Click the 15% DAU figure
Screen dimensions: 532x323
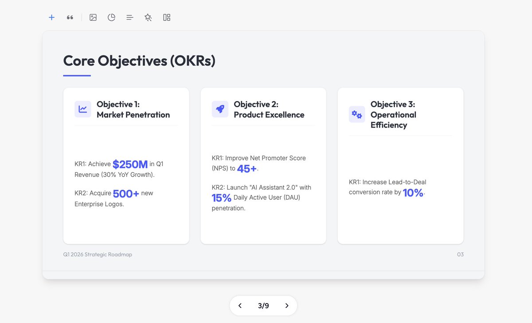(x=222, y=198)
